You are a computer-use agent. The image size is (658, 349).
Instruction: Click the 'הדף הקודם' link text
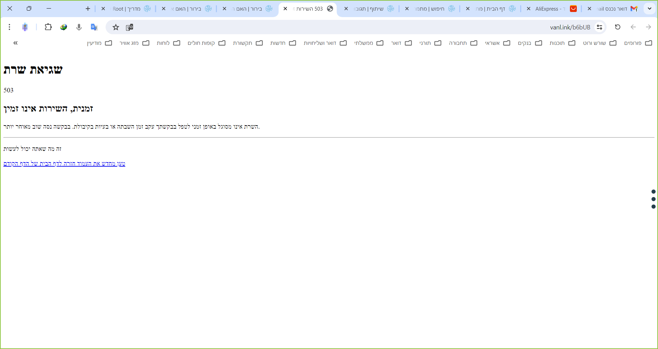click(x=16, y=164)
